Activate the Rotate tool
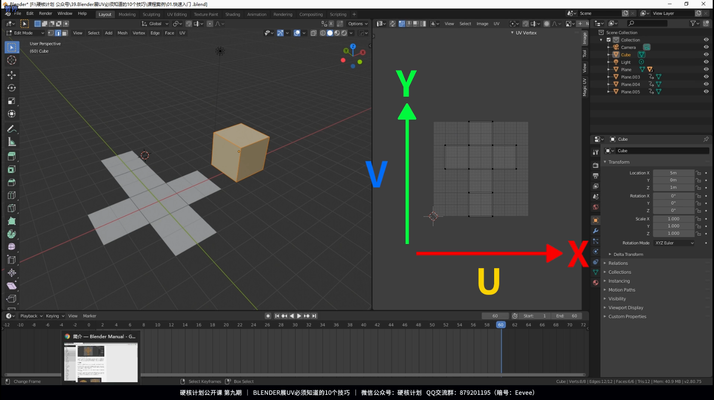The image size is (714, 400). click(11, 88)
